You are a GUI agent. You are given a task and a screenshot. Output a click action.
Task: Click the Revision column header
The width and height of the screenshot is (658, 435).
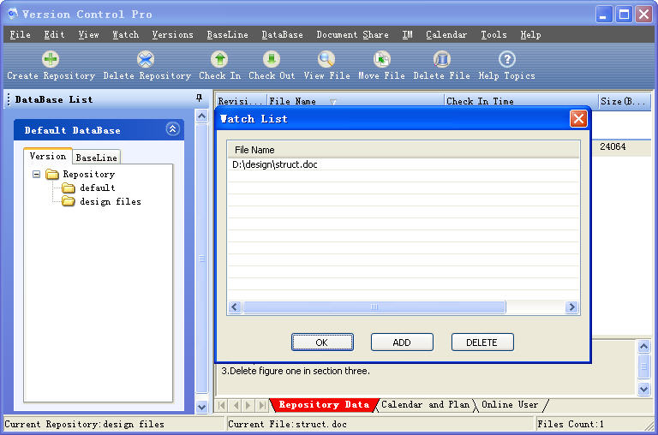242,101
